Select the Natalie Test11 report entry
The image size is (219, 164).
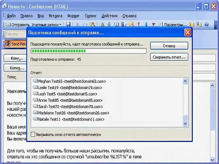(69, 119)
